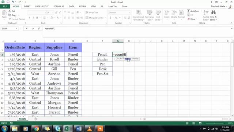Open VLC media player from taskbar
This screenshot has height=132, width=234.
tap(90, 129)
